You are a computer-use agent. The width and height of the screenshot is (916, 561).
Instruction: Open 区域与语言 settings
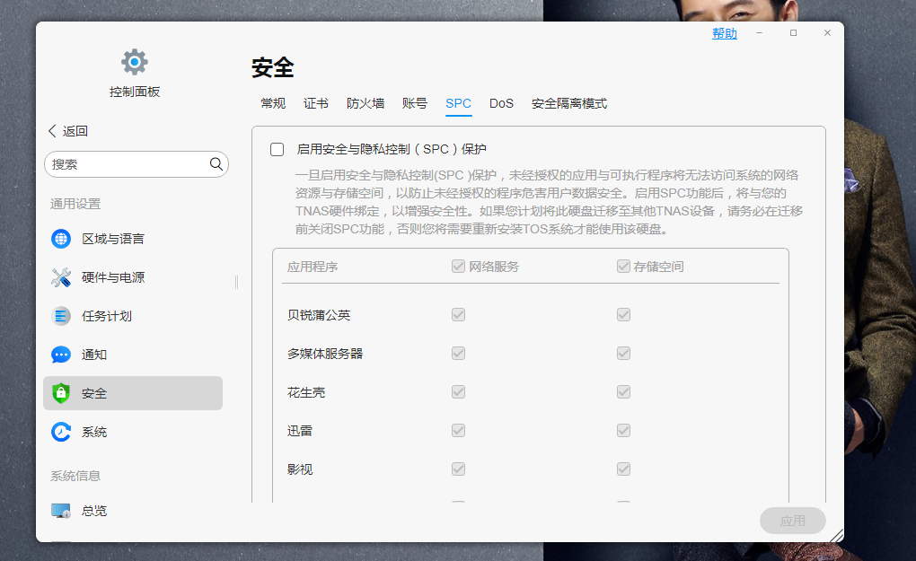tap(133, 239)
